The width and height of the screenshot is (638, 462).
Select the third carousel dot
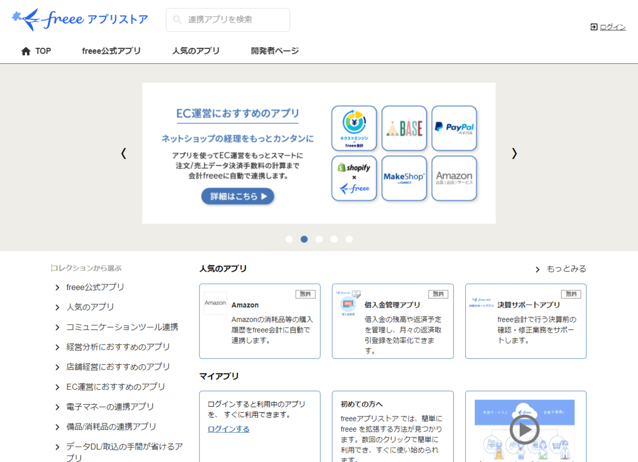tap(319, 239)
